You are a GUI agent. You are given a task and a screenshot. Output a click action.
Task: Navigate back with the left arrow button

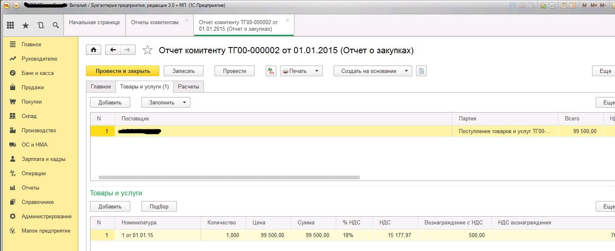[x=113, y=50]
